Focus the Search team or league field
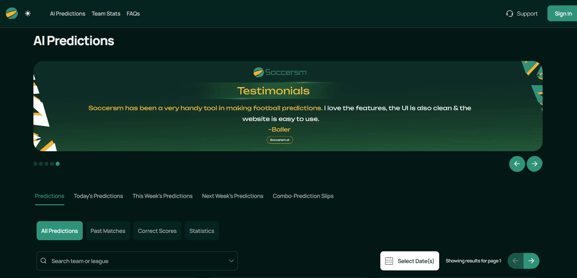This screenshot has height=278, width=577. click(x=137, y=261)
